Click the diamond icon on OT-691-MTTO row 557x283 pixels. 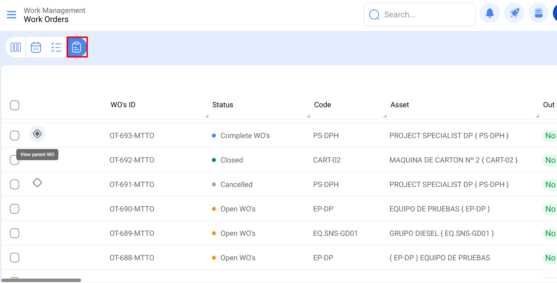coord(37,183)
